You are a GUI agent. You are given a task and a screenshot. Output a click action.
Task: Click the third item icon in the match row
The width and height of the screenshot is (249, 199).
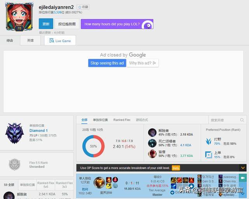[186, 180]
